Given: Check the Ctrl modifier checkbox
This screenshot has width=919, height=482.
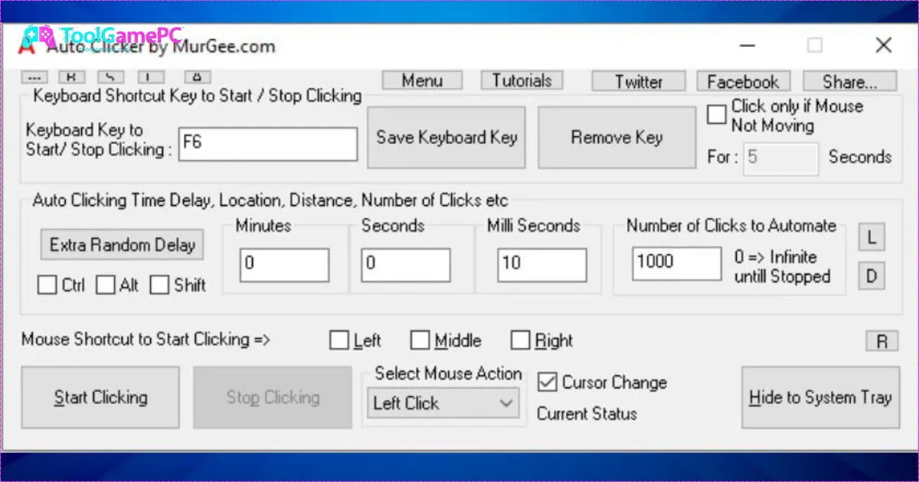Looking at the screenshot, I should pos(47,285).
